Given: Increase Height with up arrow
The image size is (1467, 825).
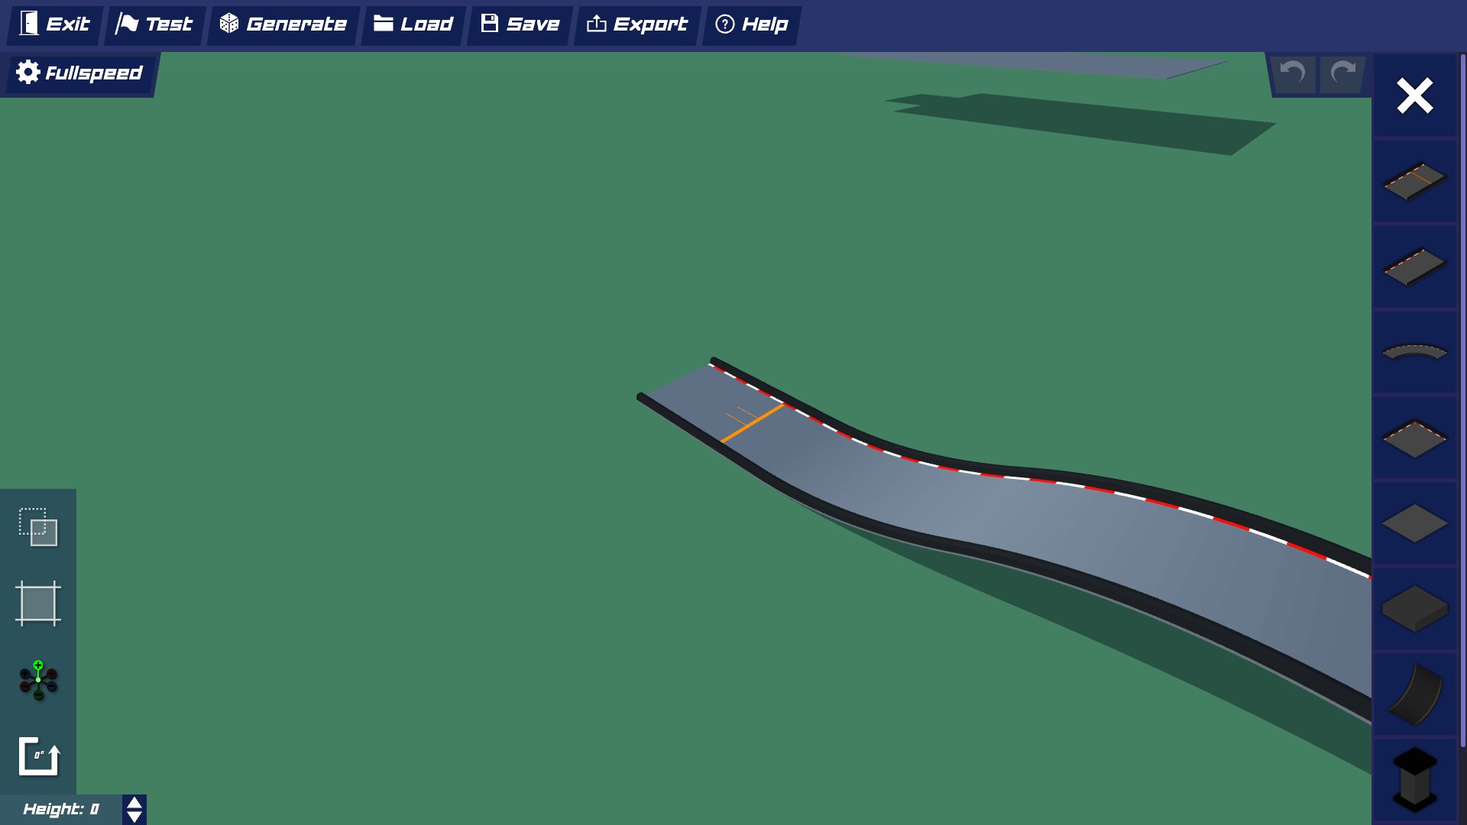Looking at the screenshot, I should [134, 803].
